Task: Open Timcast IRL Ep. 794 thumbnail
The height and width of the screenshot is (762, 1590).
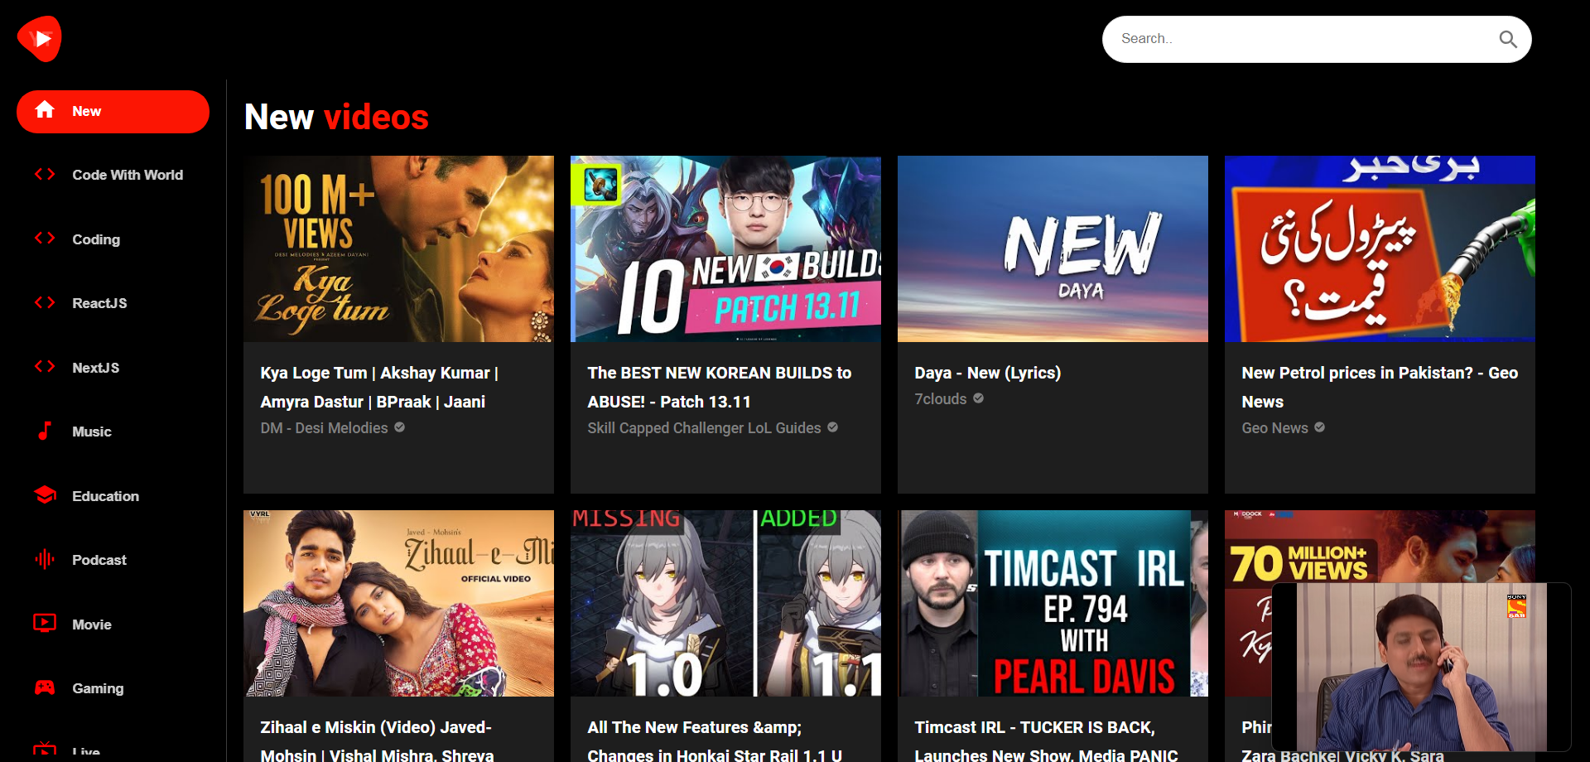Action: click(x=1053, y=603)
